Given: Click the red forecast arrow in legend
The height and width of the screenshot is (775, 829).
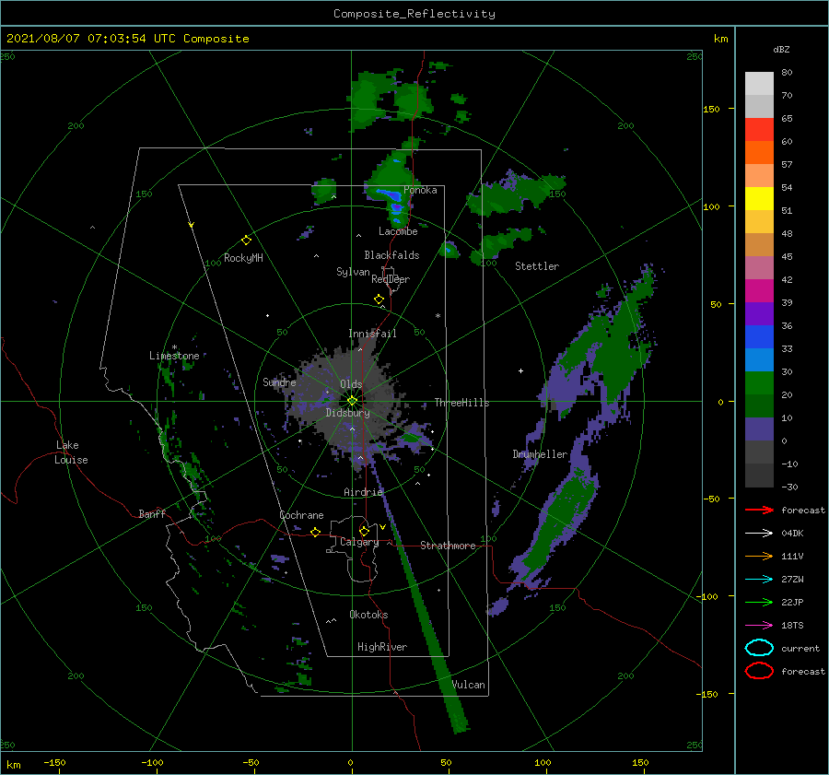Looking at the screenshot, I should tap(759, 510).
